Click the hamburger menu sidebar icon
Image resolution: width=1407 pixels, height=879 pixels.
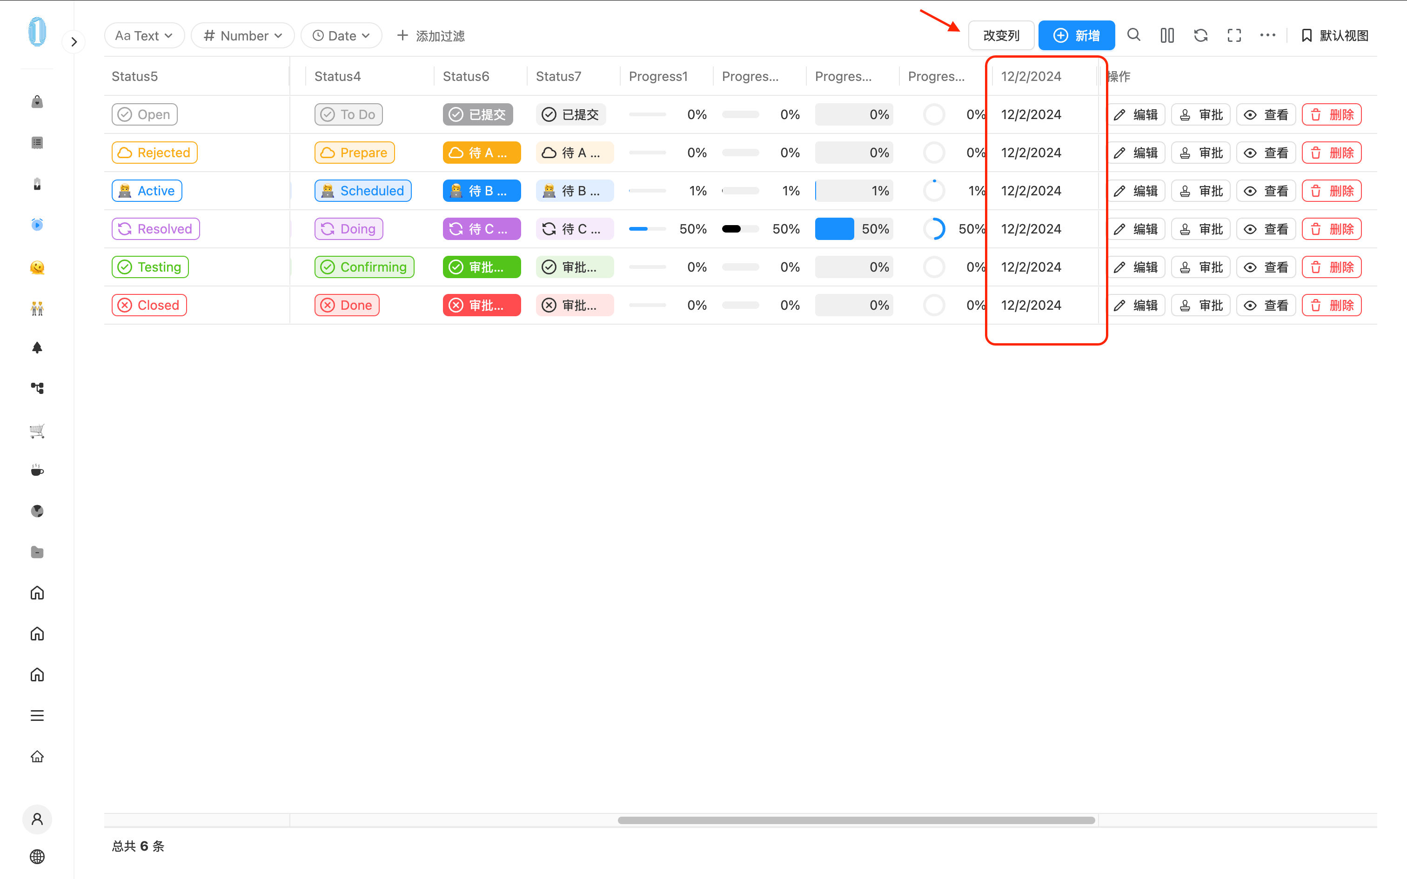point(37,716)
